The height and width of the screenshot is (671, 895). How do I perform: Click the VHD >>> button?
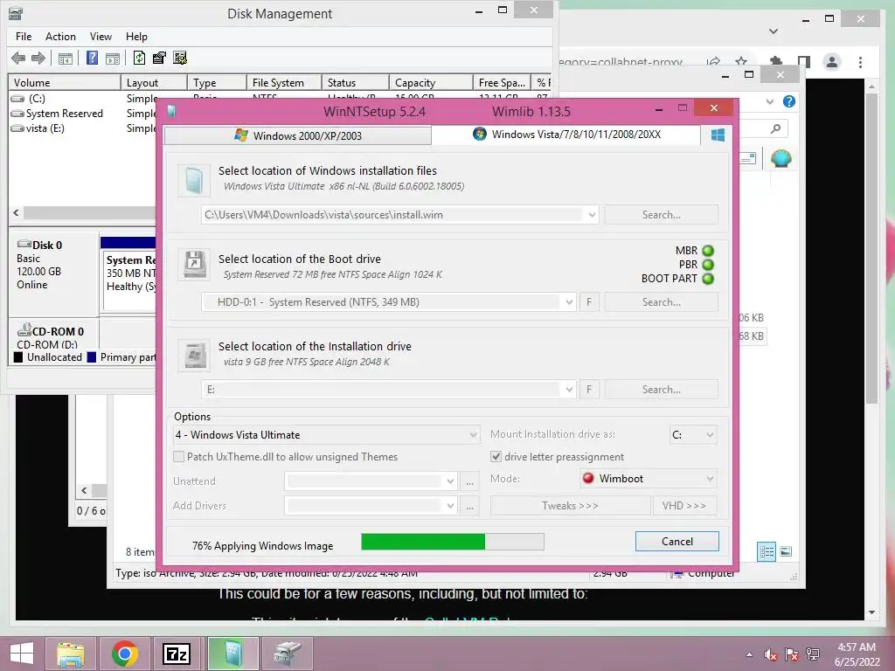tap(683, 506)
